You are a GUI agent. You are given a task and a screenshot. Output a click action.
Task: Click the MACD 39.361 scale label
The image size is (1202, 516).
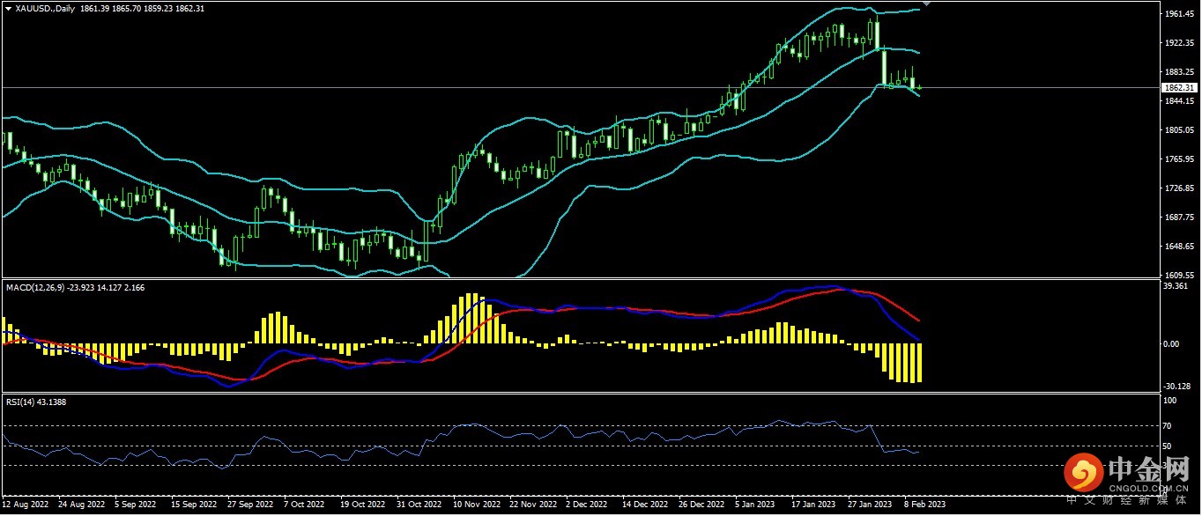(x=1176, y=286)
